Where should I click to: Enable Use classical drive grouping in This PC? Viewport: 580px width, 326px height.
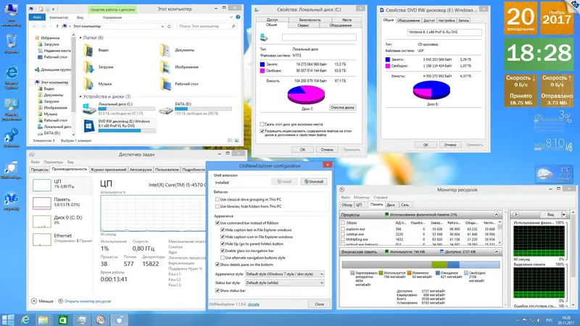pos(217,199)
